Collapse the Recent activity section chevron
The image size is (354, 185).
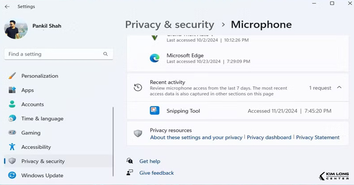click(339, 87)
